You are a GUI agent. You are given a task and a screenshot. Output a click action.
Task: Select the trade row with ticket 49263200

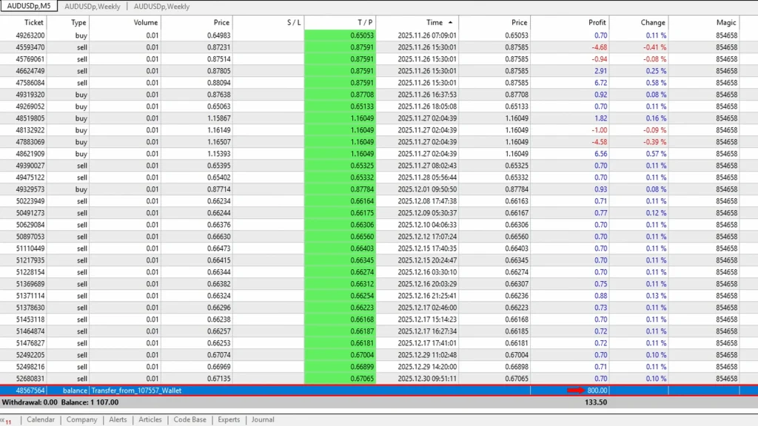point(30,35)
